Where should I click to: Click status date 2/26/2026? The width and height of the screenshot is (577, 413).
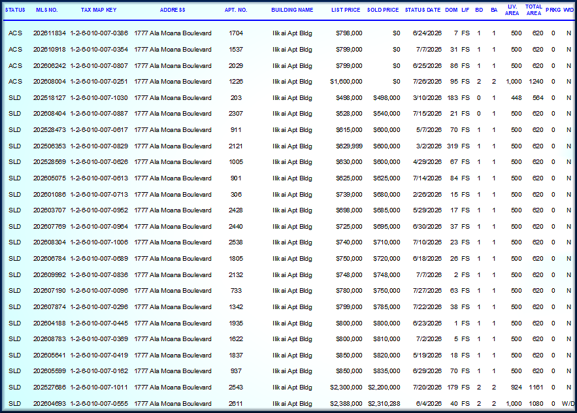point(427,194)
